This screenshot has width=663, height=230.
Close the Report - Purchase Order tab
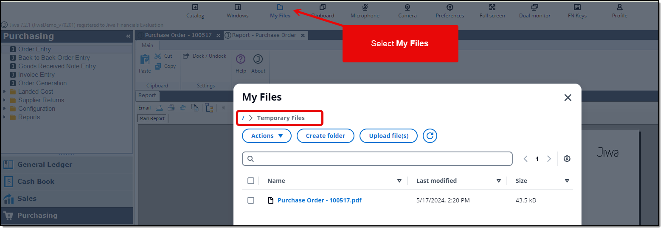tap(303, 36)
